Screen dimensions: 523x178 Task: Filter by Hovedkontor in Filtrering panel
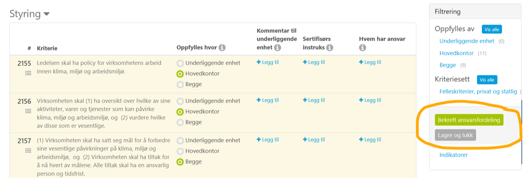[456, 53]
